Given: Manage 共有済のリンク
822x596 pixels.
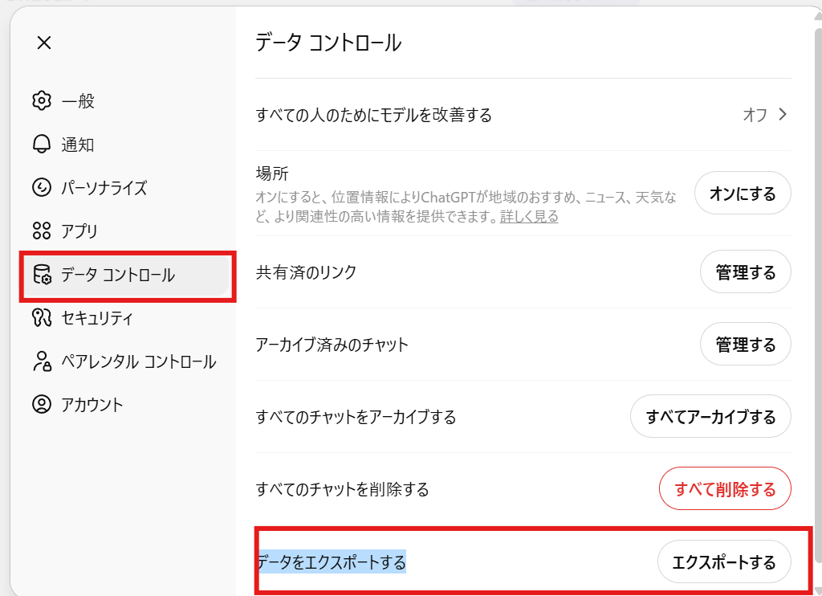Looking at the screenshot, I should [x=746, y=273].
